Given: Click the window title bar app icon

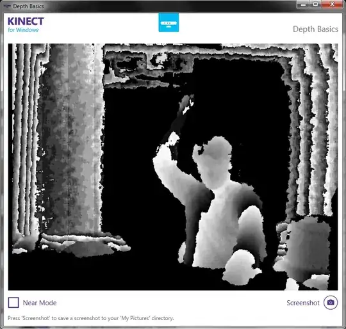Looking at the screenshot, I should pos(7,6).
